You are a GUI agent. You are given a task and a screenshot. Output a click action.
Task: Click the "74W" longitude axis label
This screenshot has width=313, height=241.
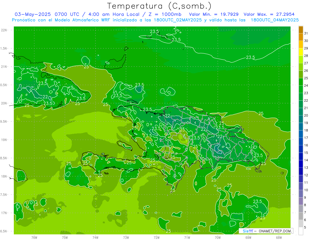pos(95,237)
